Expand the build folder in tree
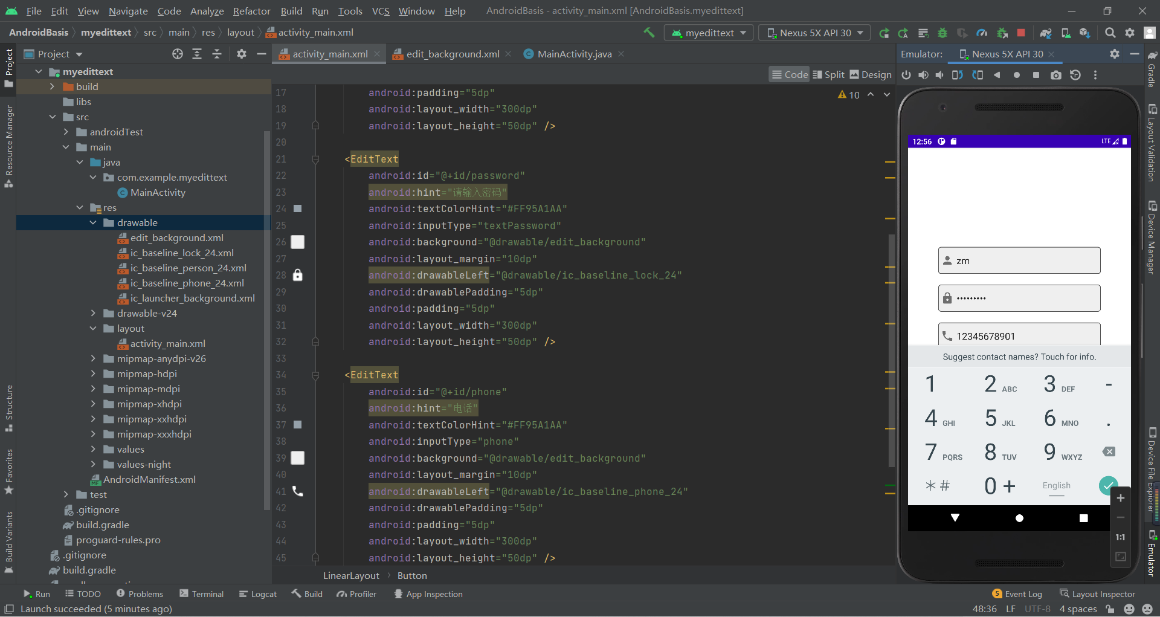Screen dimensions: 1160x617 [52, 86]
